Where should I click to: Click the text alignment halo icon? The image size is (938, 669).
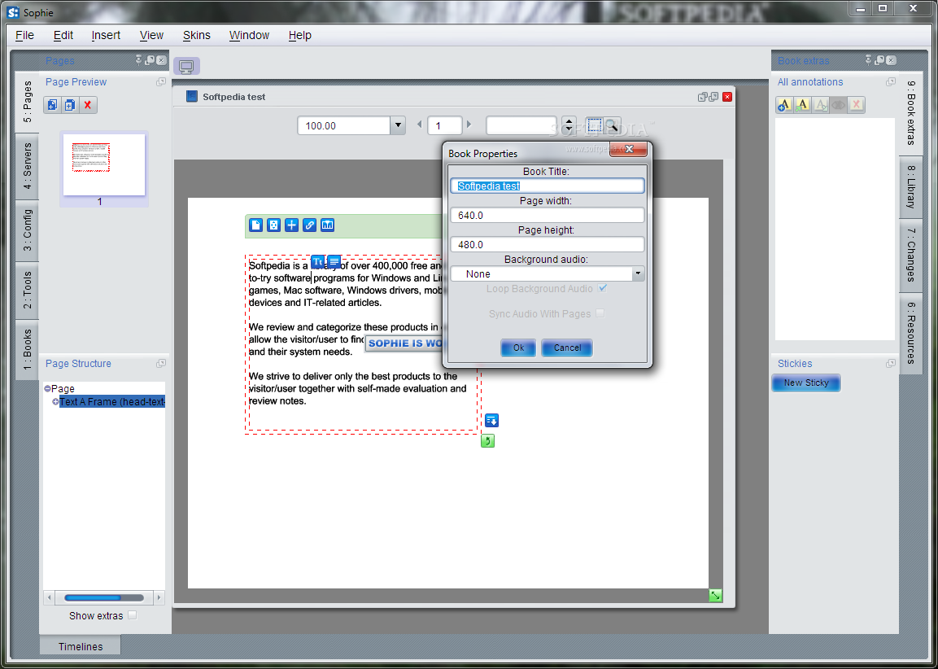coord(334,261)
